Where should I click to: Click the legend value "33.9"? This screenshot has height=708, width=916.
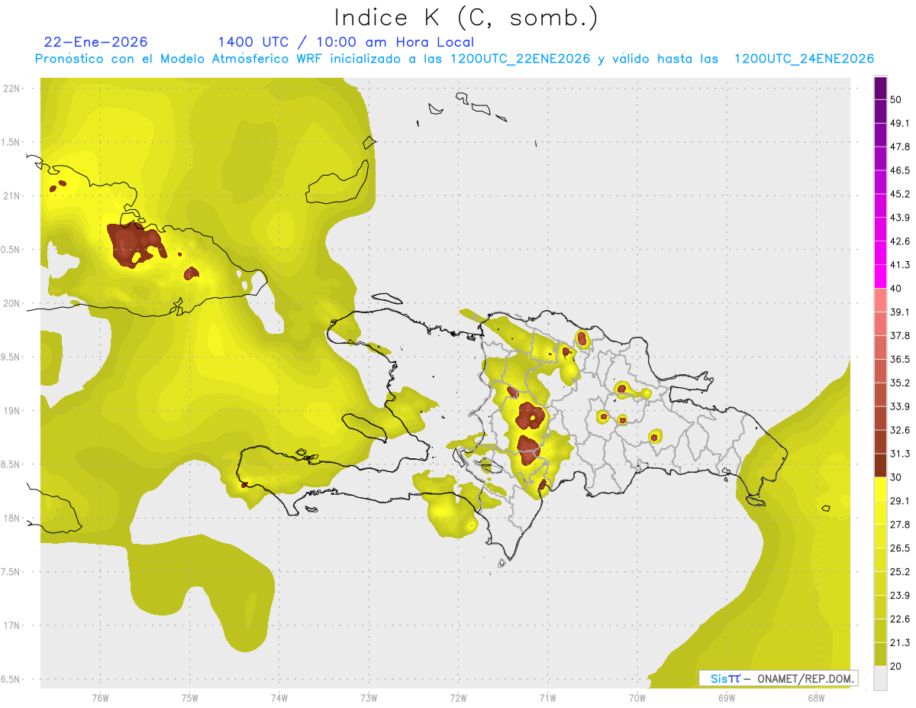[x=900, y=406]
